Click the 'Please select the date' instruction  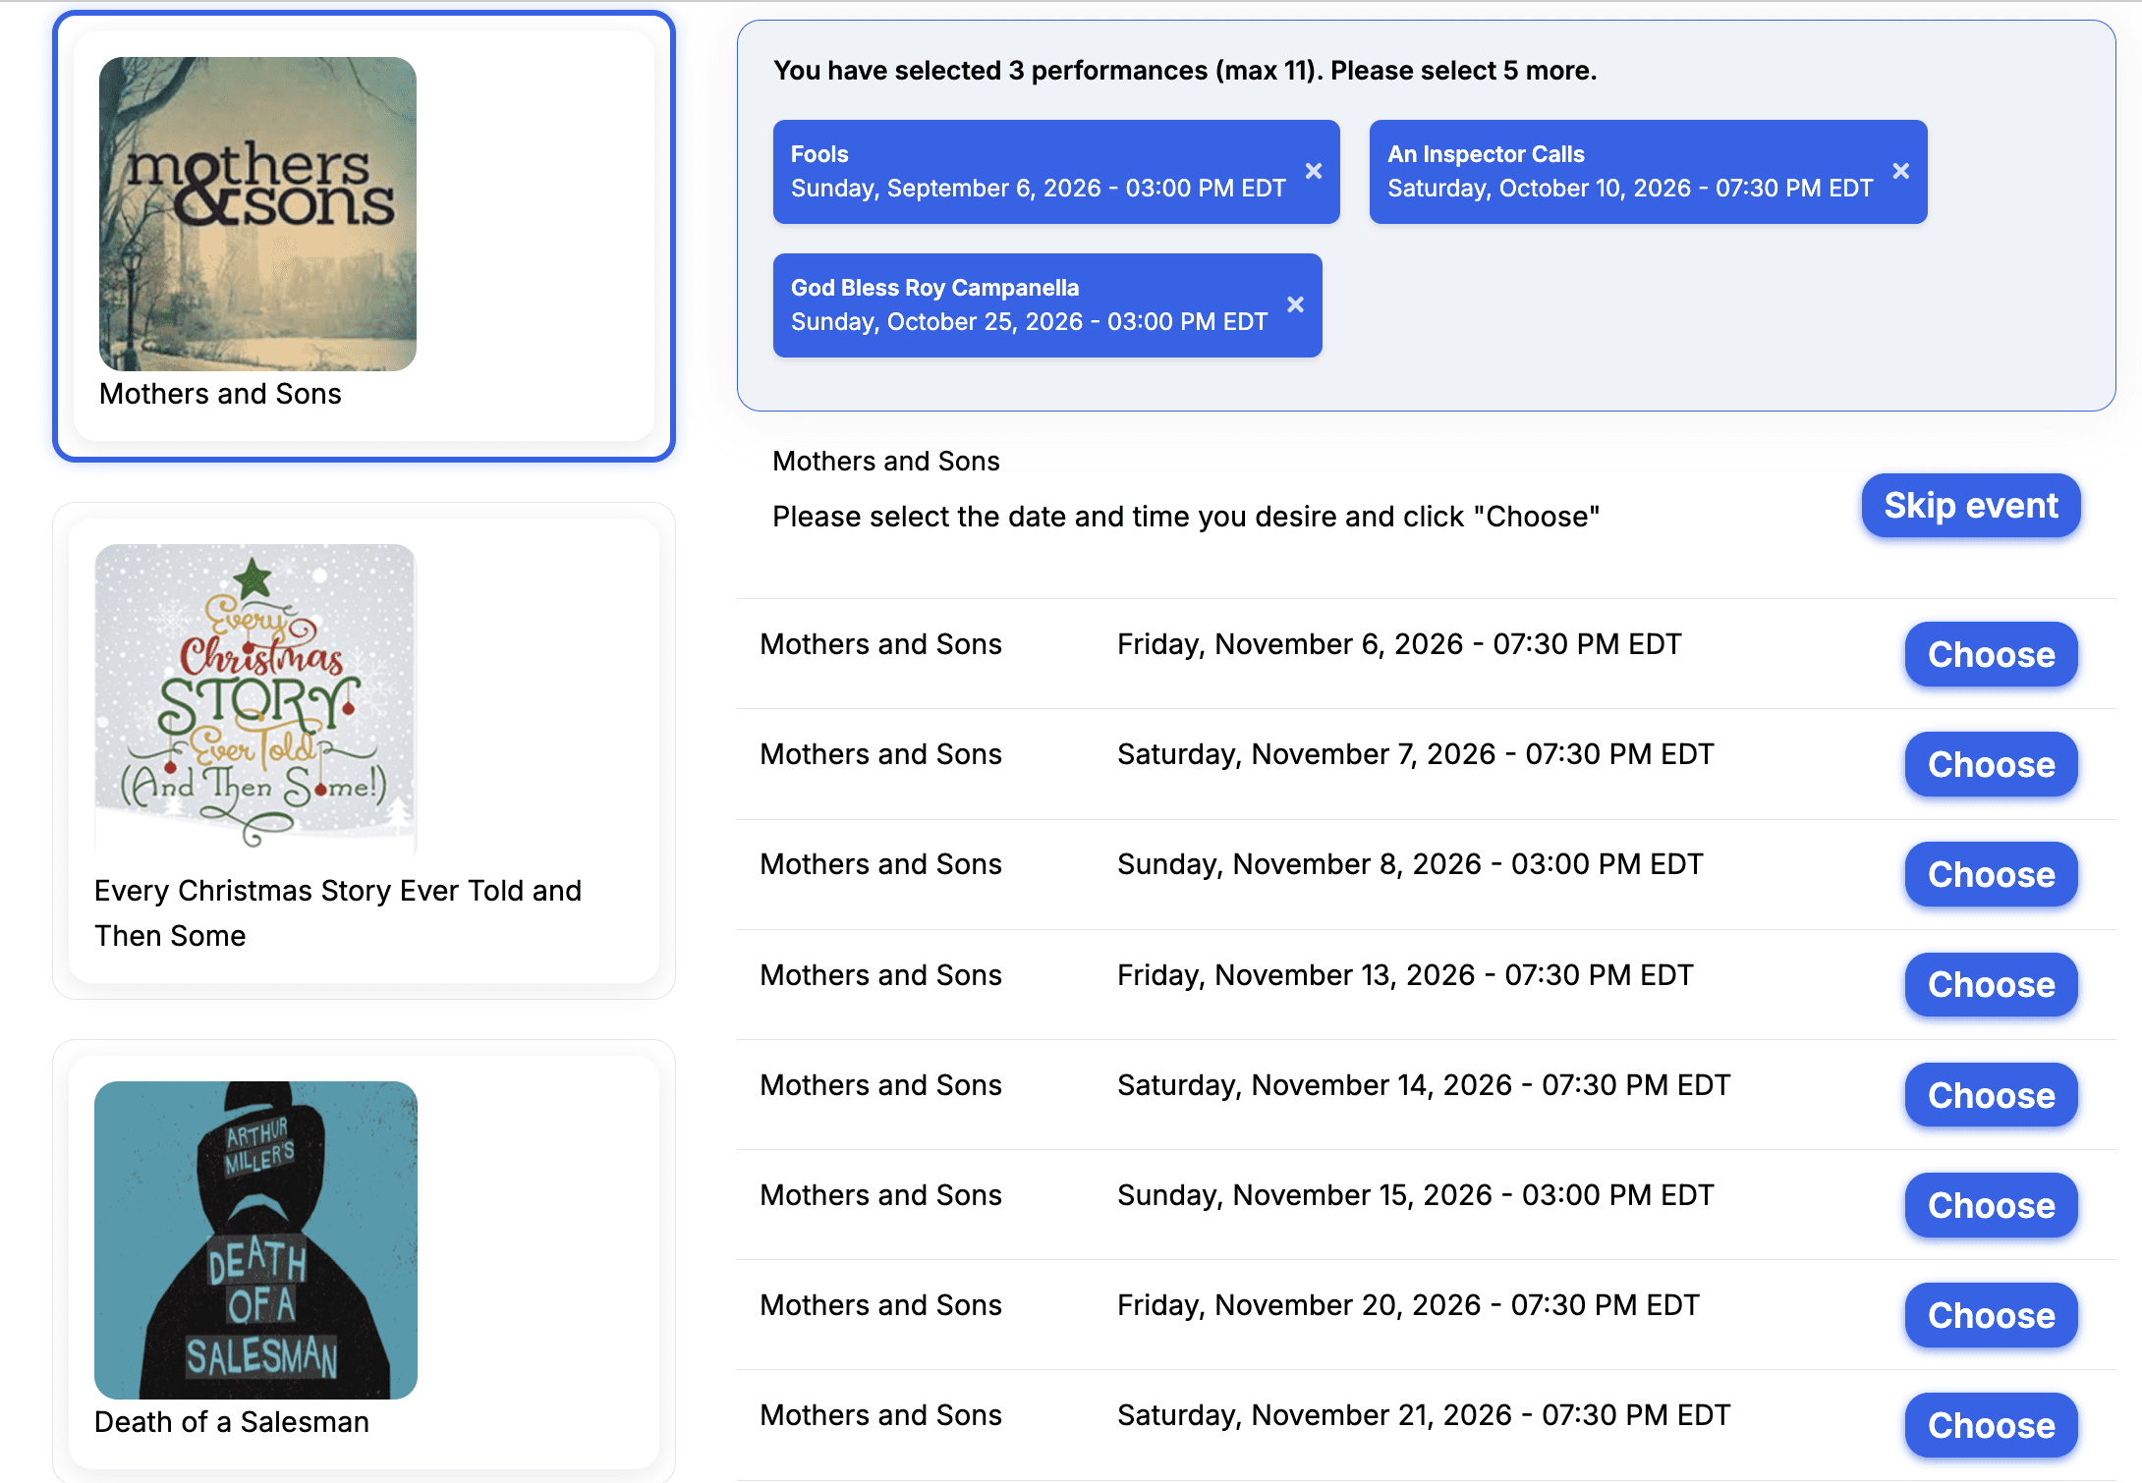pos(1186,517)
